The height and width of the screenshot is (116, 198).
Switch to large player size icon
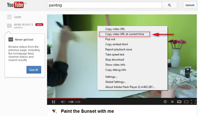click(x=186, y=102)
